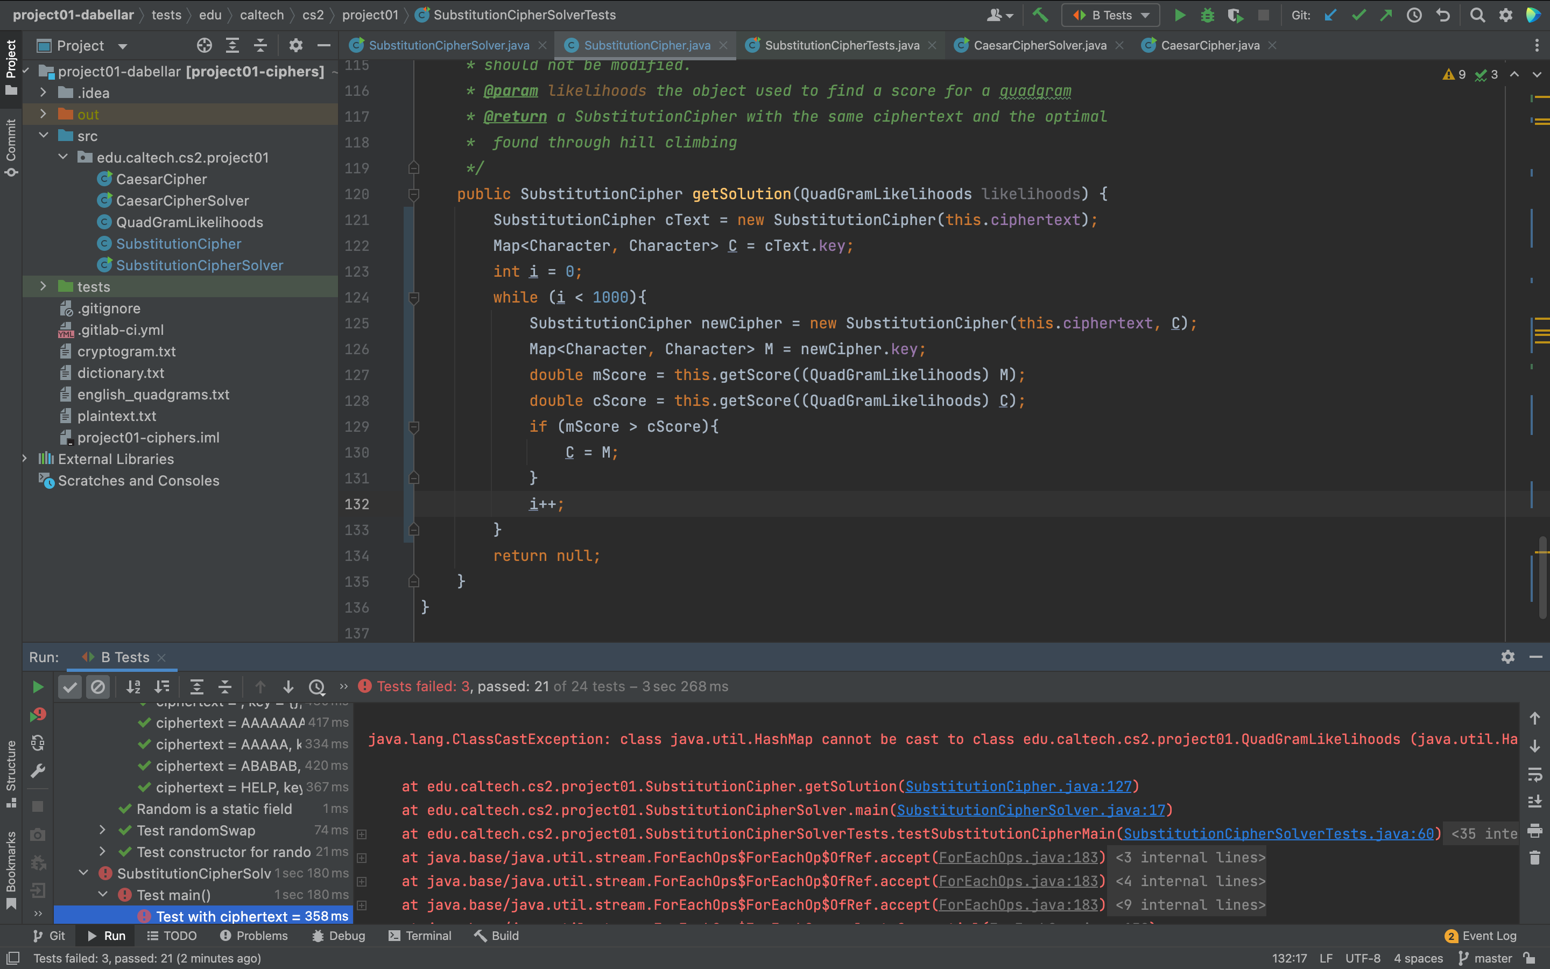Click SubstitutionCipherSolver.java:17 stack trace link
Screen dimensions: 1550x969
pos(1031,810)
